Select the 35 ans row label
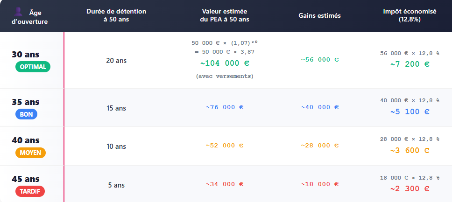 tap(26, 102)
